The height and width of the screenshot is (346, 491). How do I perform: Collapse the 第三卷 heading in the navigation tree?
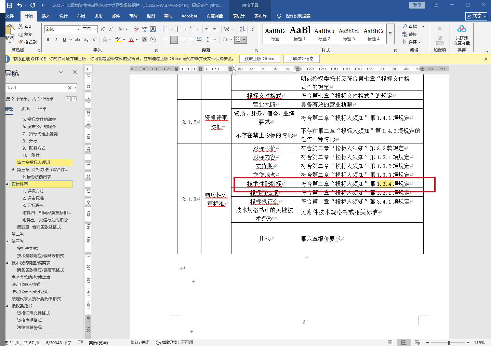(x=8, y=241)
